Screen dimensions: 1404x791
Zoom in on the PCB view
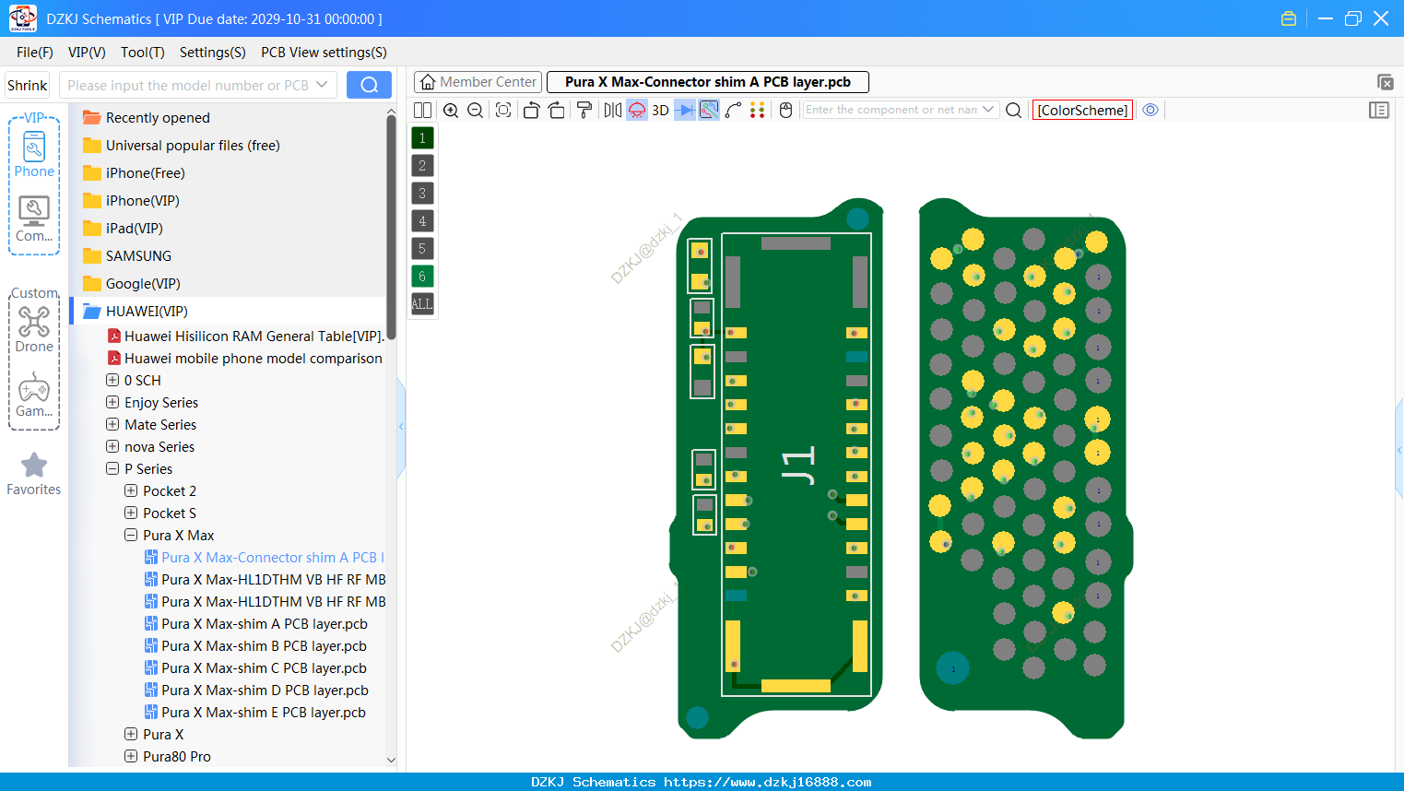coord(451,110)
